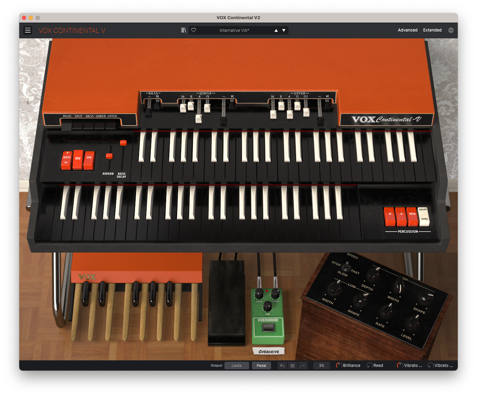Click the Reed macro knob
The width and height of the screenshot is (477, 396).
click(x=370, y=366)
